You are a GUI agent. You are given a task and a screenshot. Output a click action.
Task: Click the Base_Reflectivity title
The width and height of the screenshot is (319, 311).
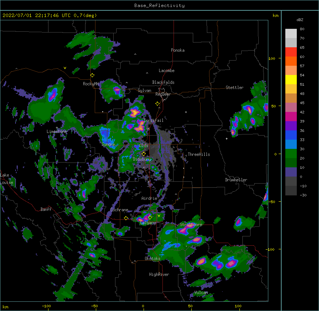coord(159,6)
